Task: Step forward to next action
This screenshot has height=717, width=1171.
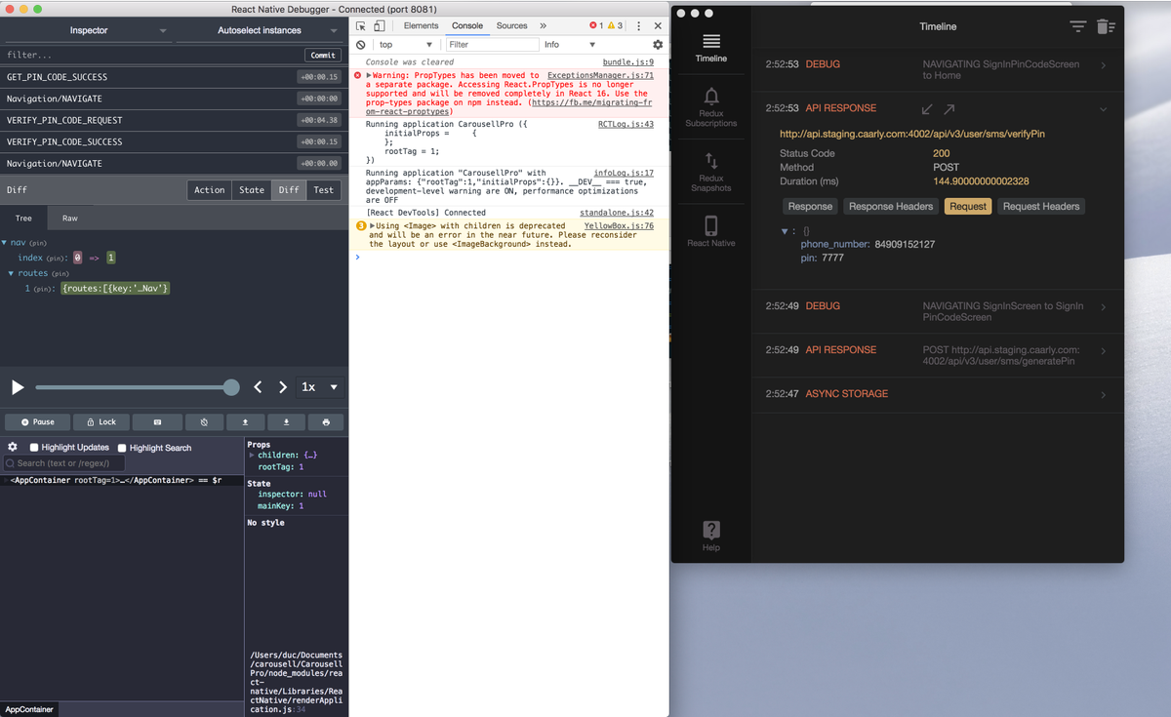Action: [283, 387]
